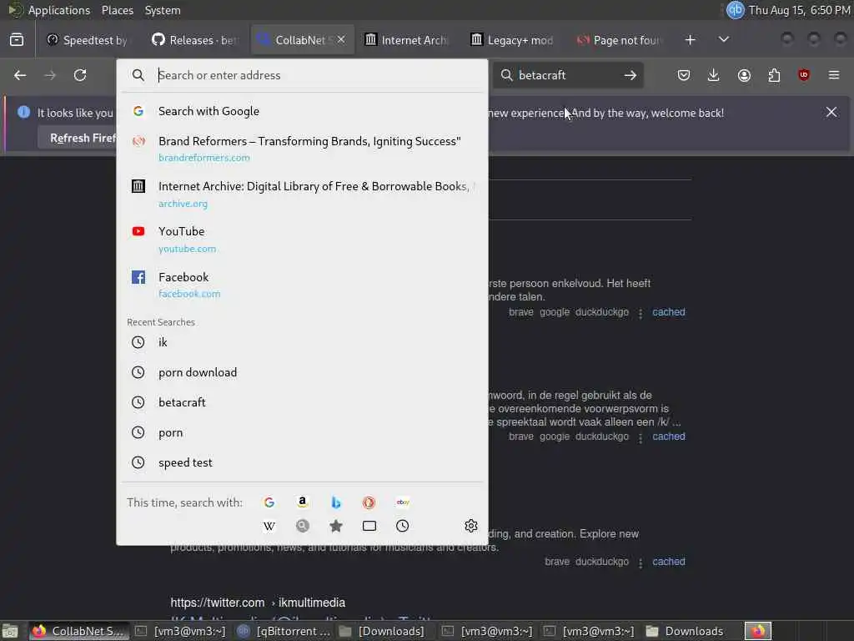Viewport: 854px width, 641px height.
Task: Switch to the Page not found tab
Action: coord(619,40)
